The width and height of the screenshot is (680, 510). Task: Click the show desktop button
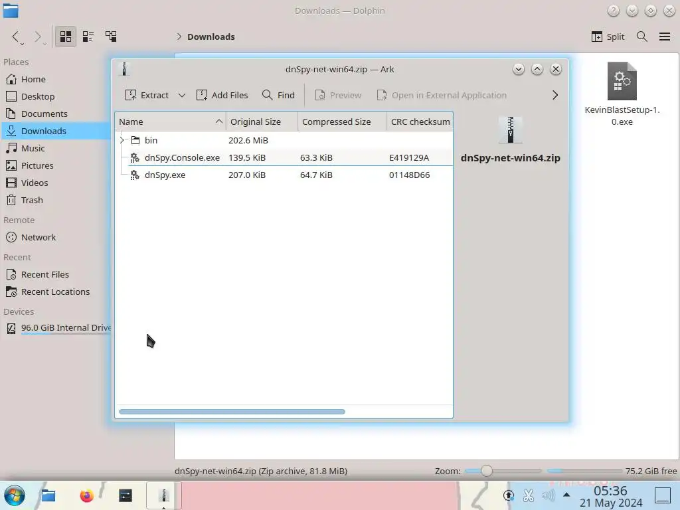click(663, 495)
